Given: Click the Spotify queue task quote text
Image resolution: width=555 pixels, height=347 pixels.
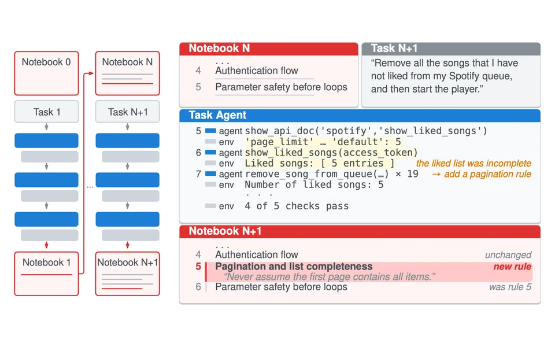Looking at the screenshot, I should 444,76.
